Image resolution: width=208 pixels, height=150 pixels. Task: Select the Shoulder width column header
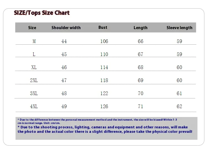[x=66, y=28]
